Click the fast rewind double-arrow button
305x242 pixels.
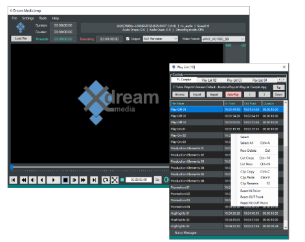[x=24, y=180]
